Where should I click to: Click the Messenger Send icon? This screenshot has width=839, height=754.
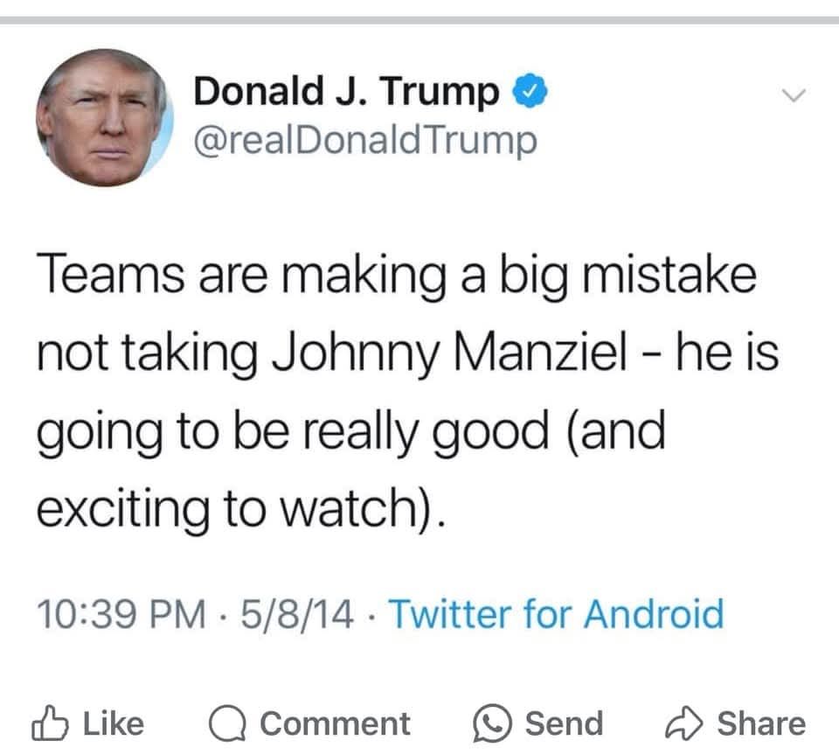point(490,723)
